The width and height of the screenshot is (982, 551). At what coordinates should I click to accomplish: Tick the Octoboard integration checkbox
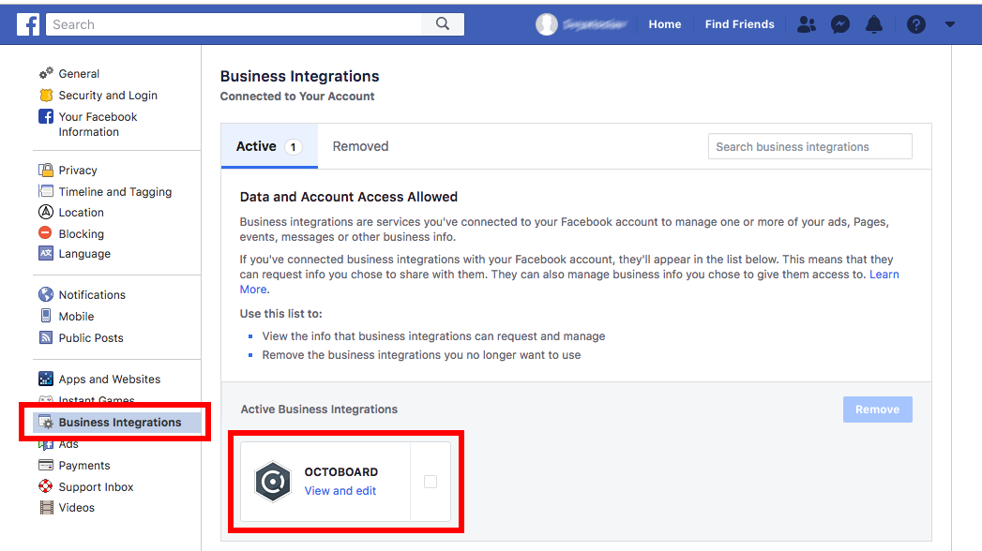click(431, 482)
